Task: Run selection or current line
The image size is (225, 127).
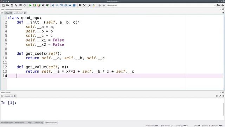Action: [43, 5]
